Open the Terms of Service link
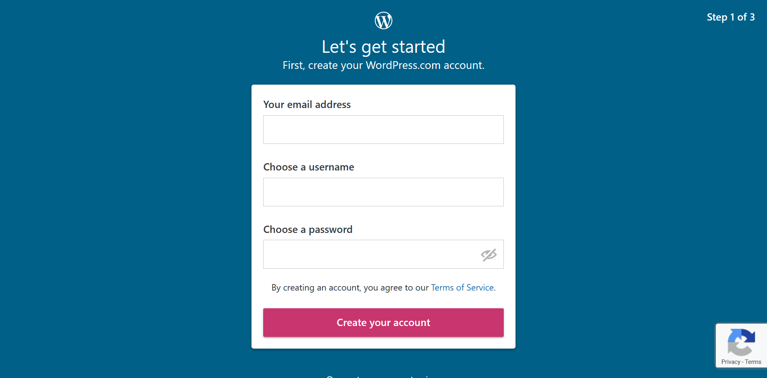This screenshot has height=378, width=767. (x=462, y=287)
